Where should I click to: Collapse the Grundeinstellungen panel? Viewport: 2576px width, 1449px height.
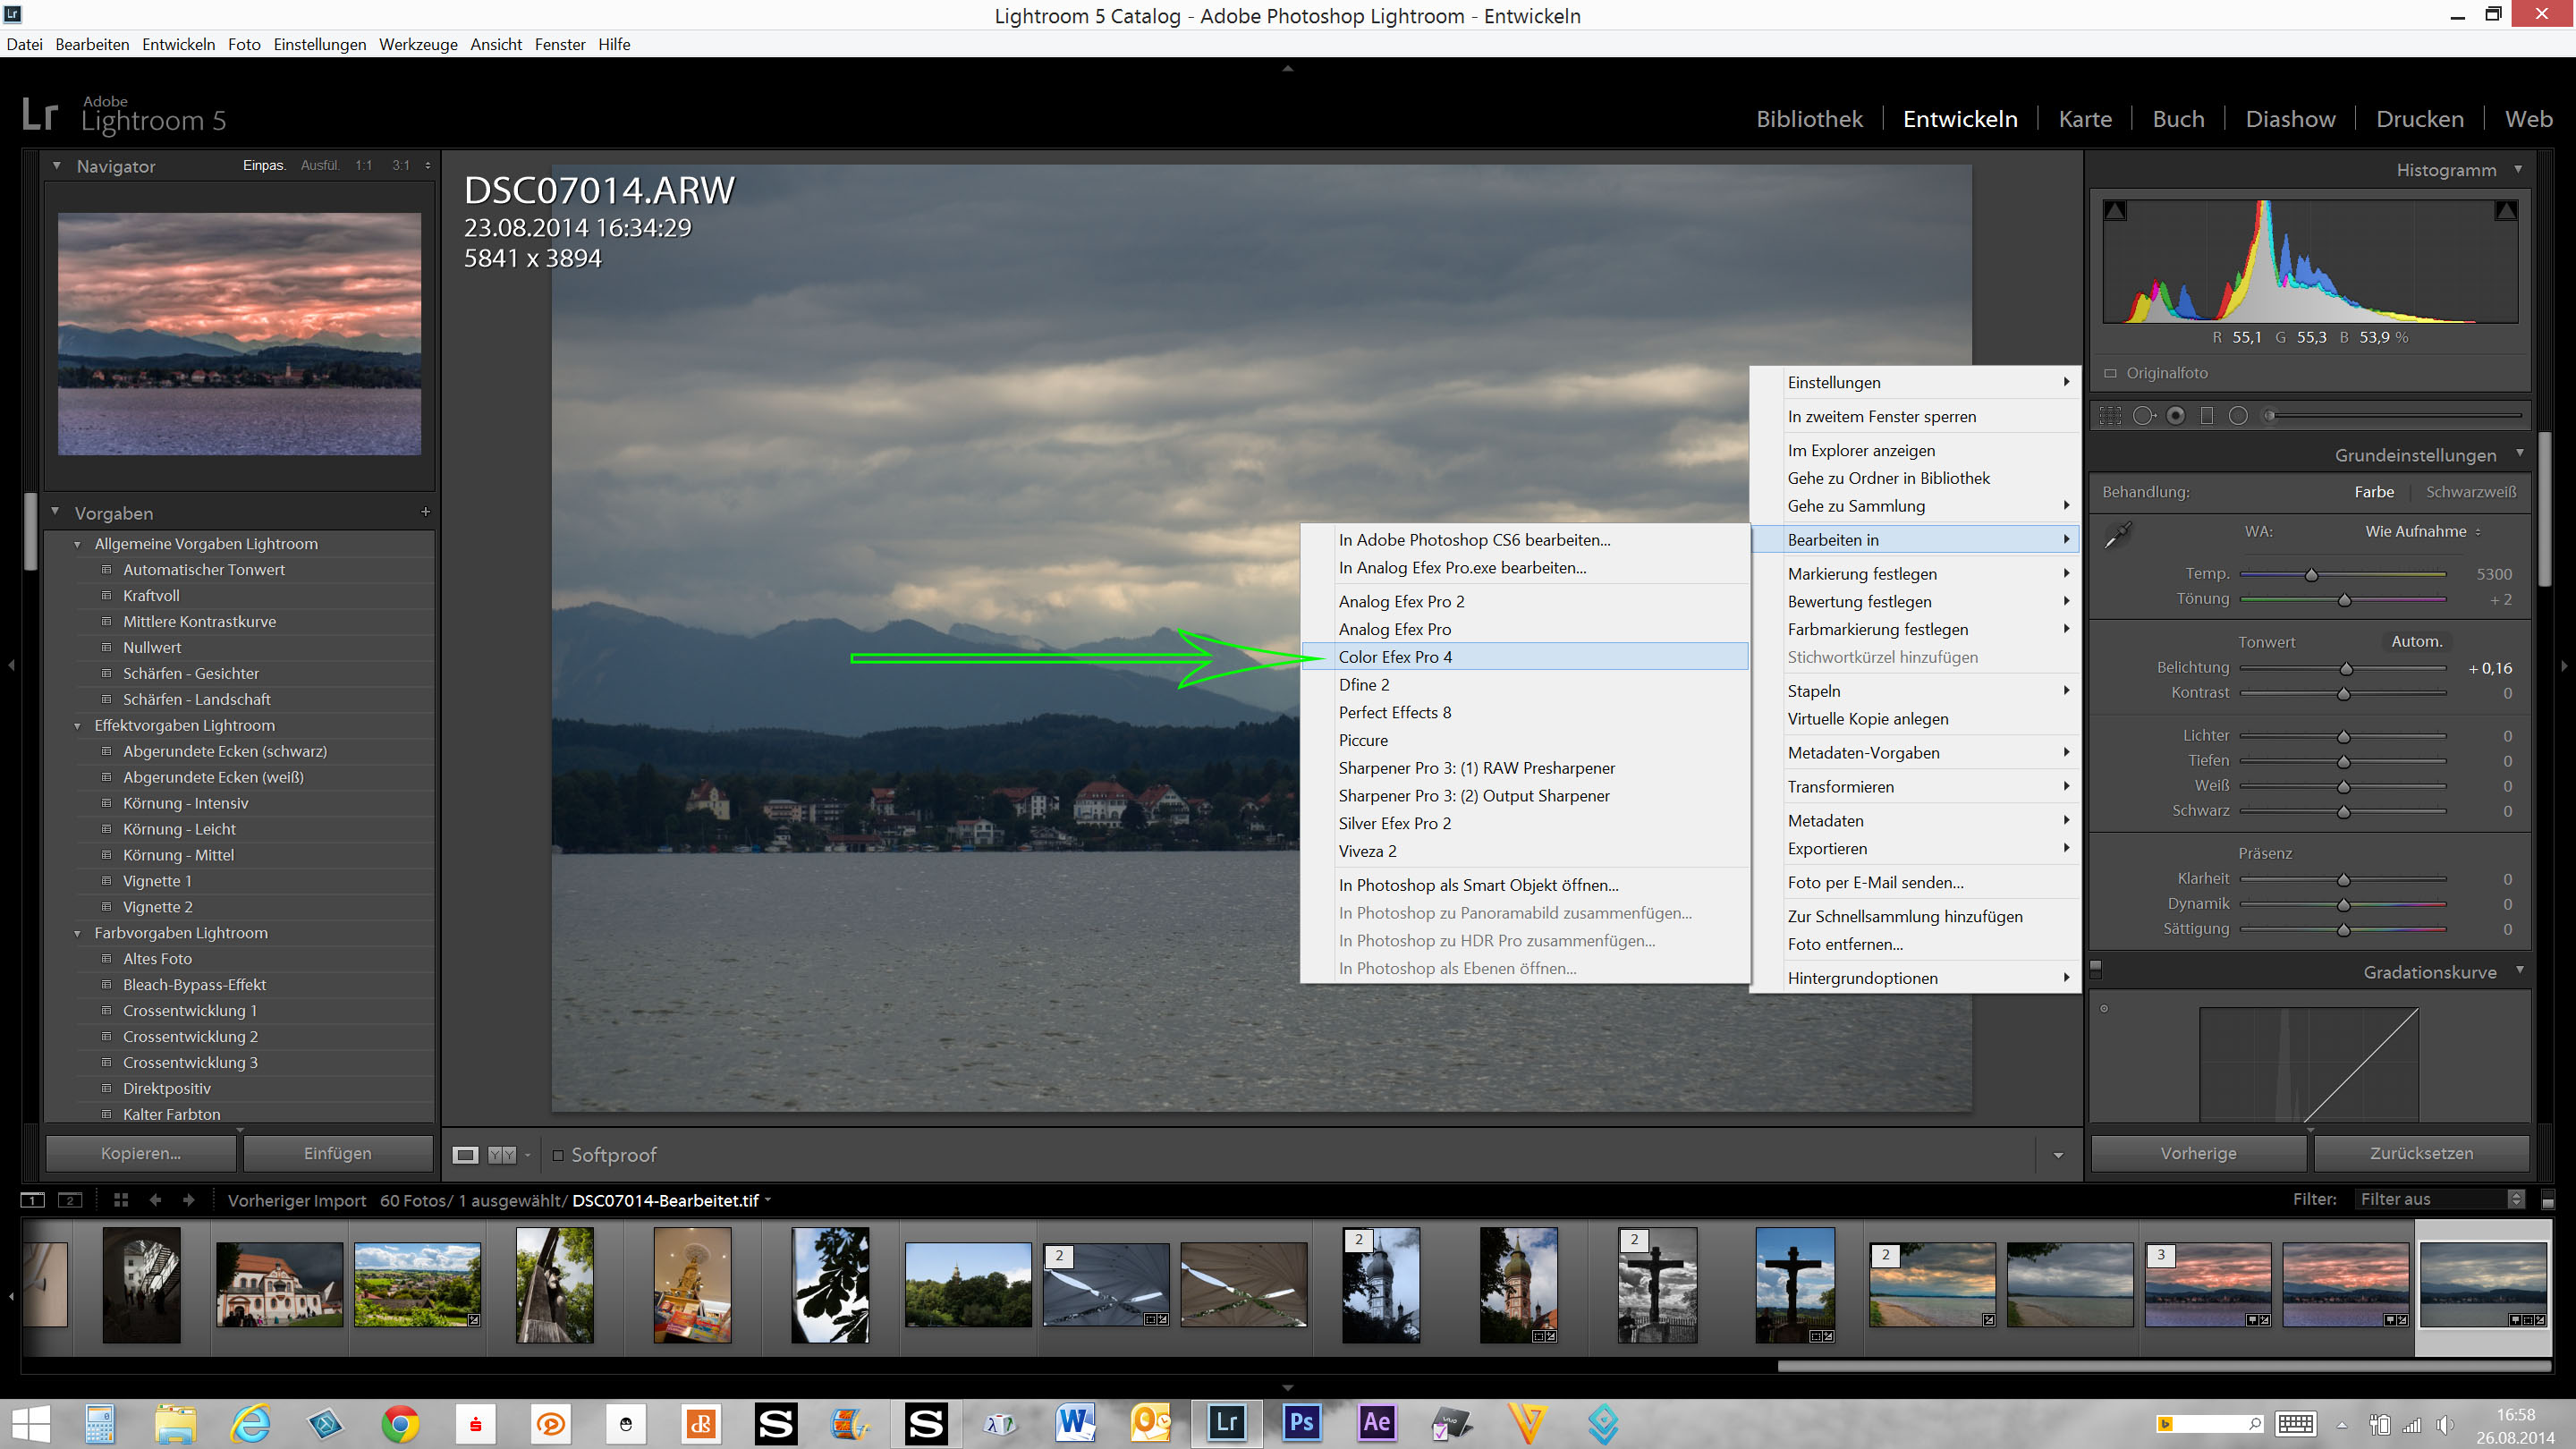[2519, 454]
